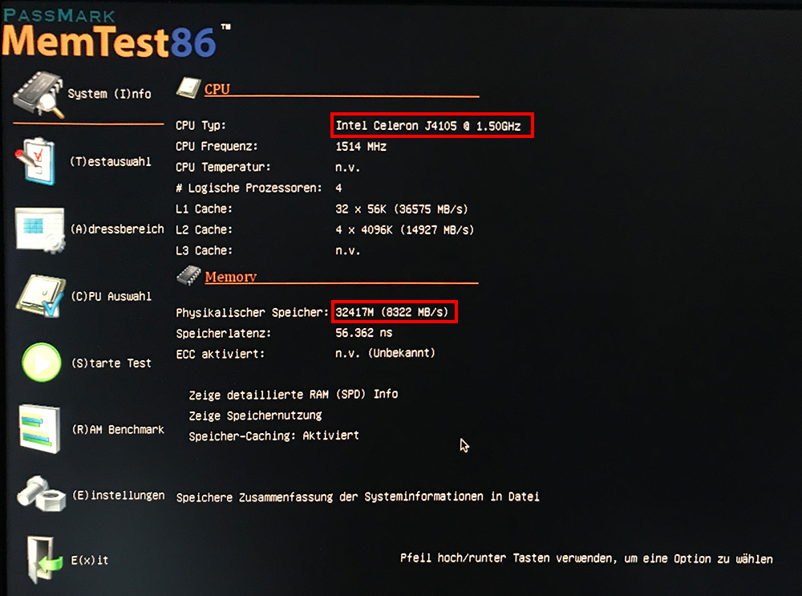Click Speicherlatenz value 56.362 ns
802x596 pixels.
363,333
